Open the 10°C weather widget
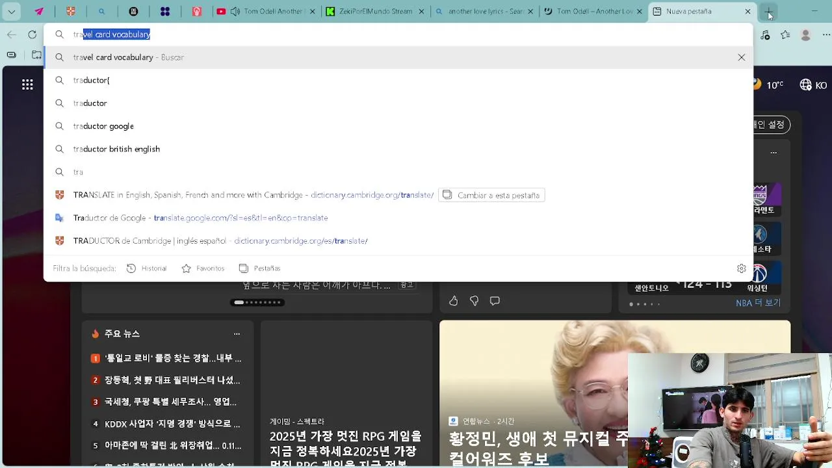Viewport: 832px width, 468px height. point(770,84)
